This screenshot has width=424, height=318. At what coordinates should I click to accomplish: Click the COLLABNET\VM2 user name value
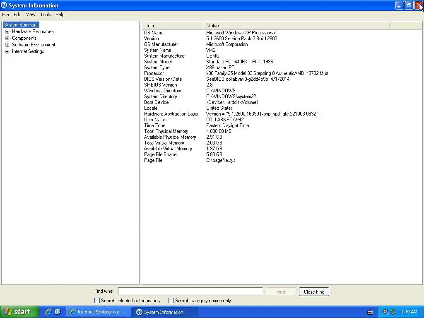click(x=225, y=120)
